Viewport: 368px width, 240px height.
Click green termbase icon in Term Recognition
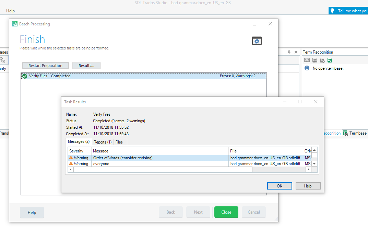(330, 60)
